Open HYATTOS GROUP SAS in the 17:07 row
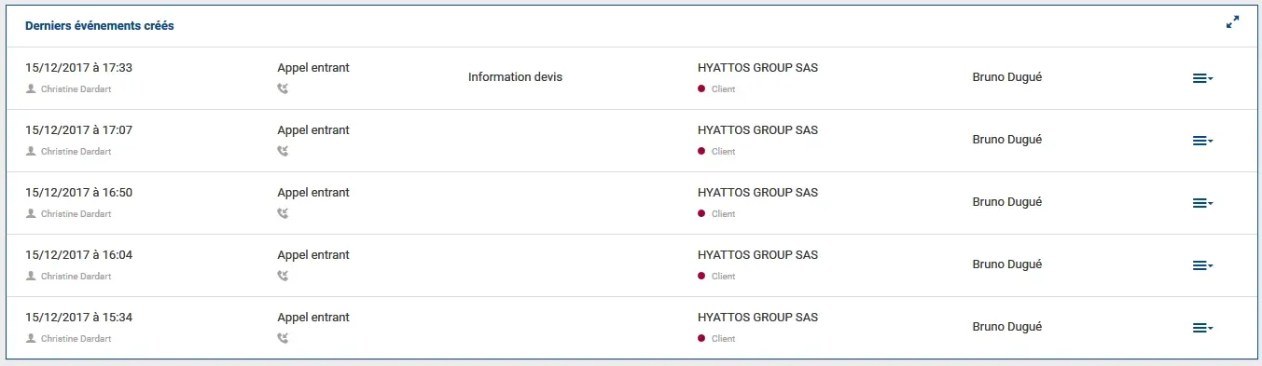This screenshot has width=1262, height=366. 757,130
